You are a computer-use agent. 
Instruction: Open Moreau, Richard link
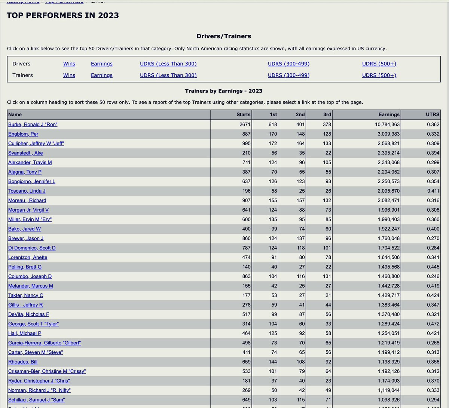[27, 200]
